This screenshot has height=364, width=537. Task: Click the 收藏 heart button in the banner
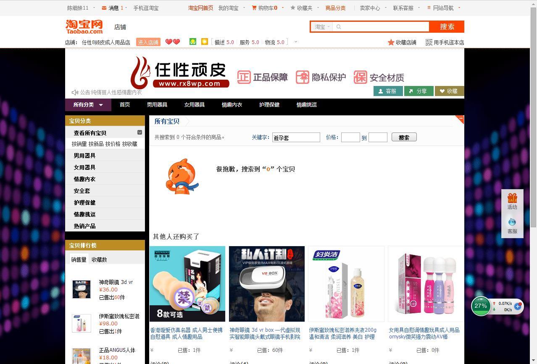(449, 91)
